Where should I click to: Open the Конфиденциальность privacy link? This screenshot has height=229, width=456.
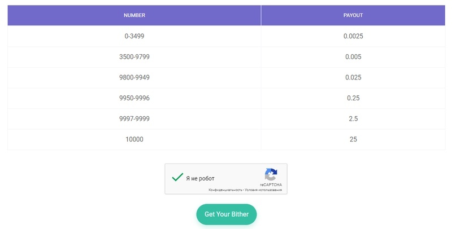coord(225,190)
